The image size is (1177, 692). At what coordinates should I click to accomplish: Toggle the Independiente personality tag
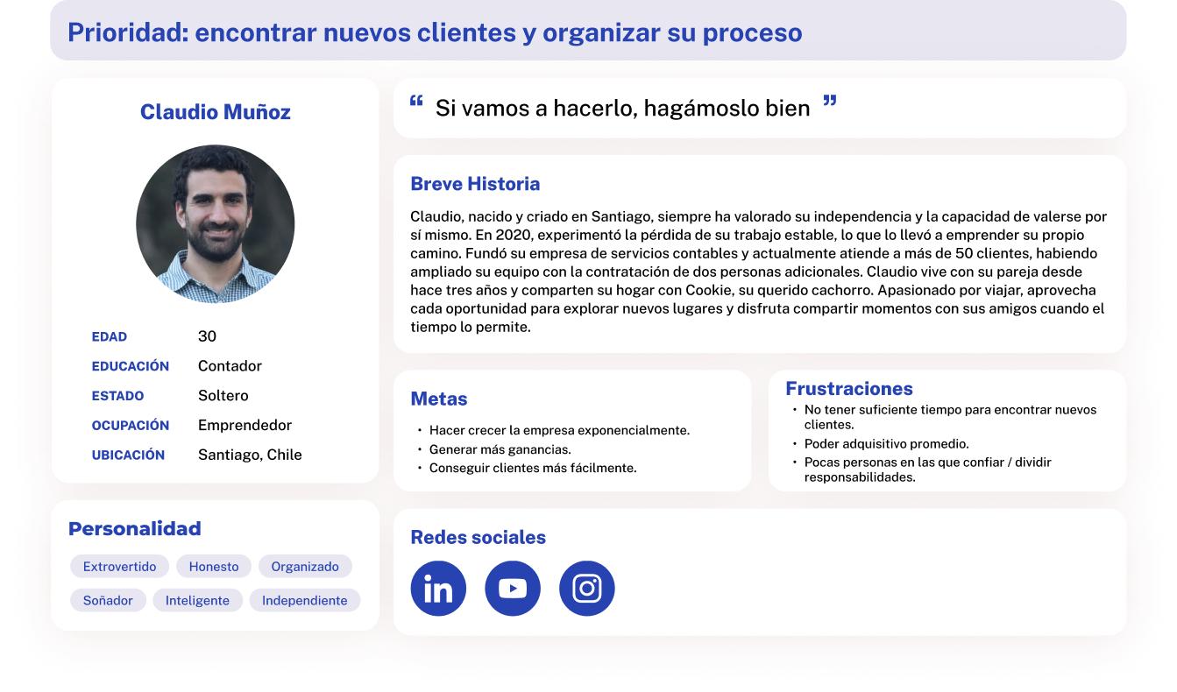click(304, 600)
